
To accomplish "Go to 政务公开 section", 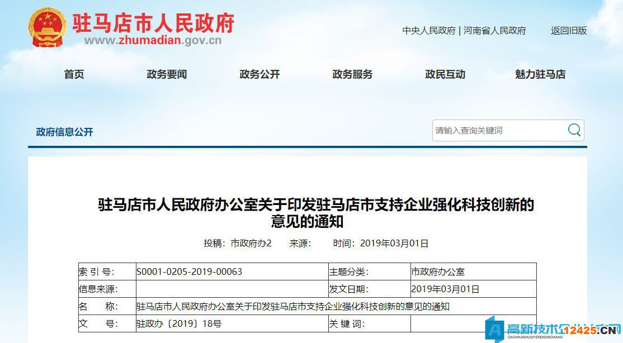I will 259,74.
